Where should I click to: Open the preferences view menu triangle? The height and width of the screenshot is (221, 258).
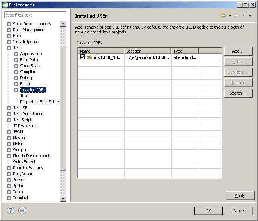(x=250, y=15)
